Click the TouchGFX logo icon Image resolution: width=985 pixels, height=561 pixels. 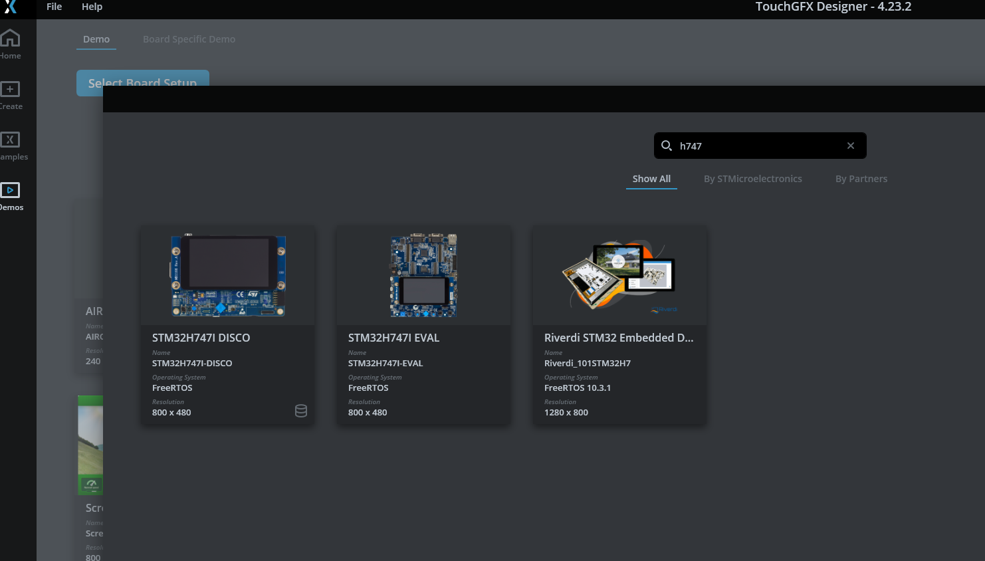[11, 9]
